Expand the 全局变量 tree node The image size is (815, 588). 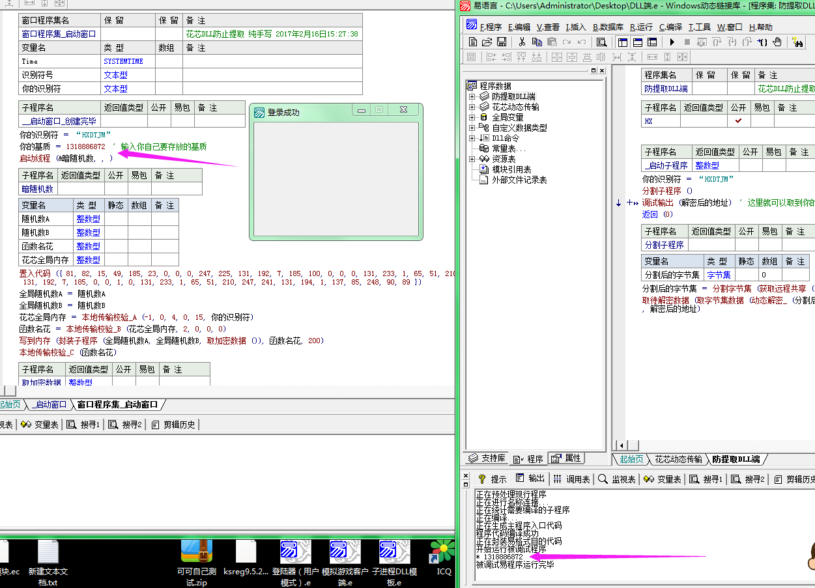click(x=472, y=117)
